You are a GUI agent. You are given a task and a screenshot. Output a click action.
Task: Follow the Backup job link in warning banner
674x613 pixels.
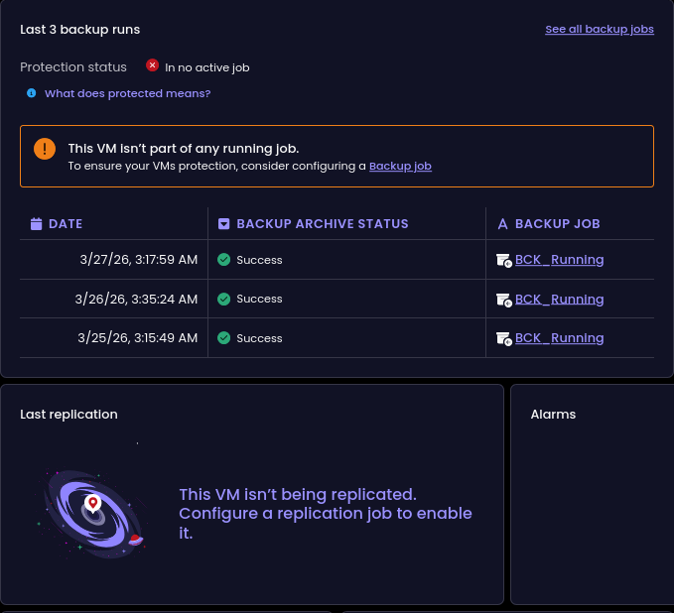point(400,166)
